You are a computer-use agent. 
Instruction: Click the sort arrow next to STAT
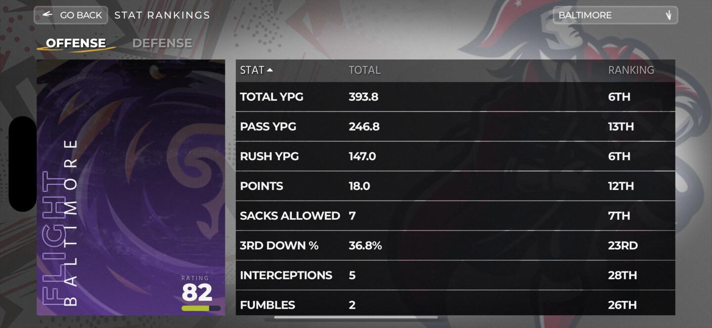[x=270, y=70]
